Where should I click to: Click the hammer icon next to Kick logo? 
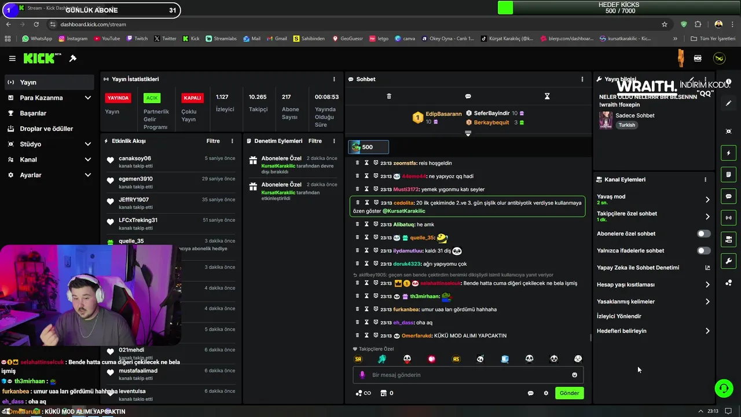pos(73,58)
